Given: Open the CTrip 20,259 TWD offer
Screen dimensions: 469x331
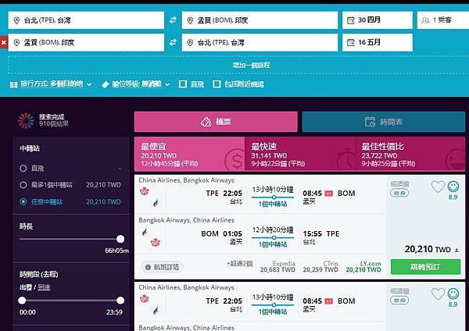Looking at the screenshot, I should coord(320,266).
